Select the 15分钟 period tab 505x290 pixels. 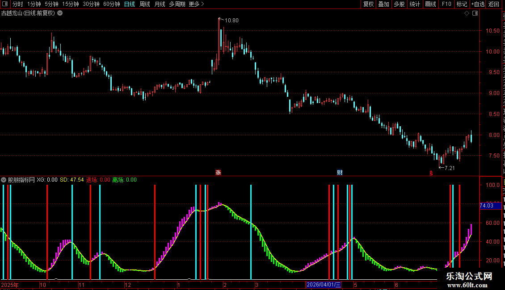(71, 4)
